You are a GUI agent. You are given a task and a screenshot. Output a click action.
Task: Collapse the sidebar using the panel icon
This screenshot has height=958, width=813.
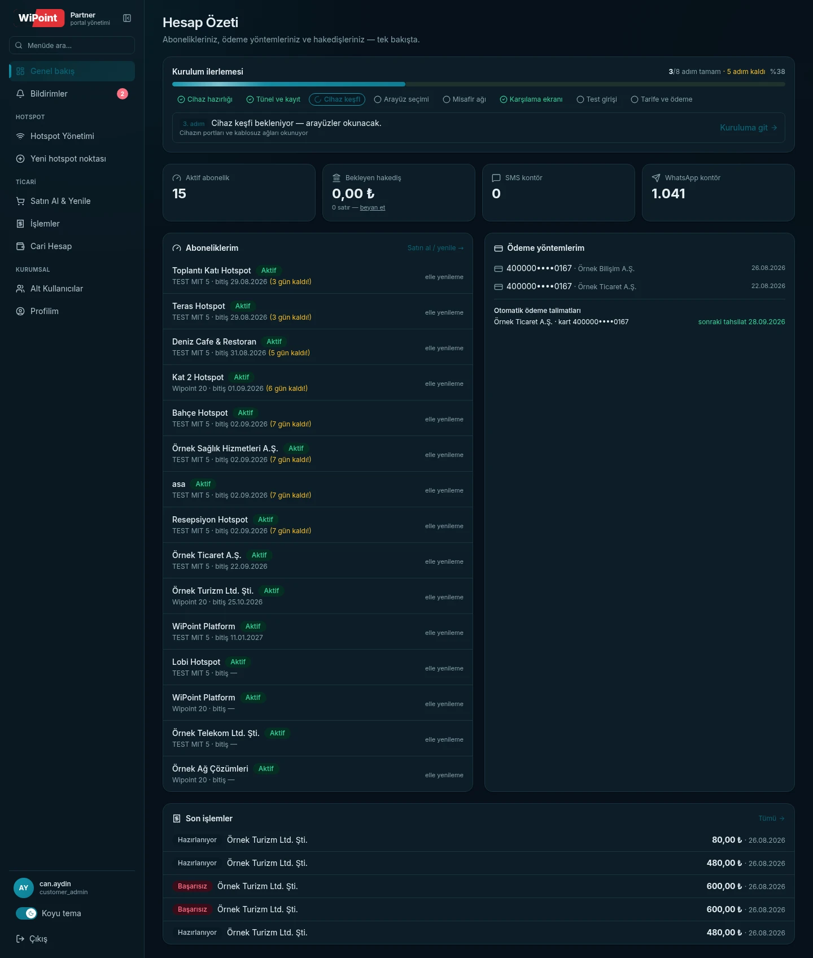(127, 18)
